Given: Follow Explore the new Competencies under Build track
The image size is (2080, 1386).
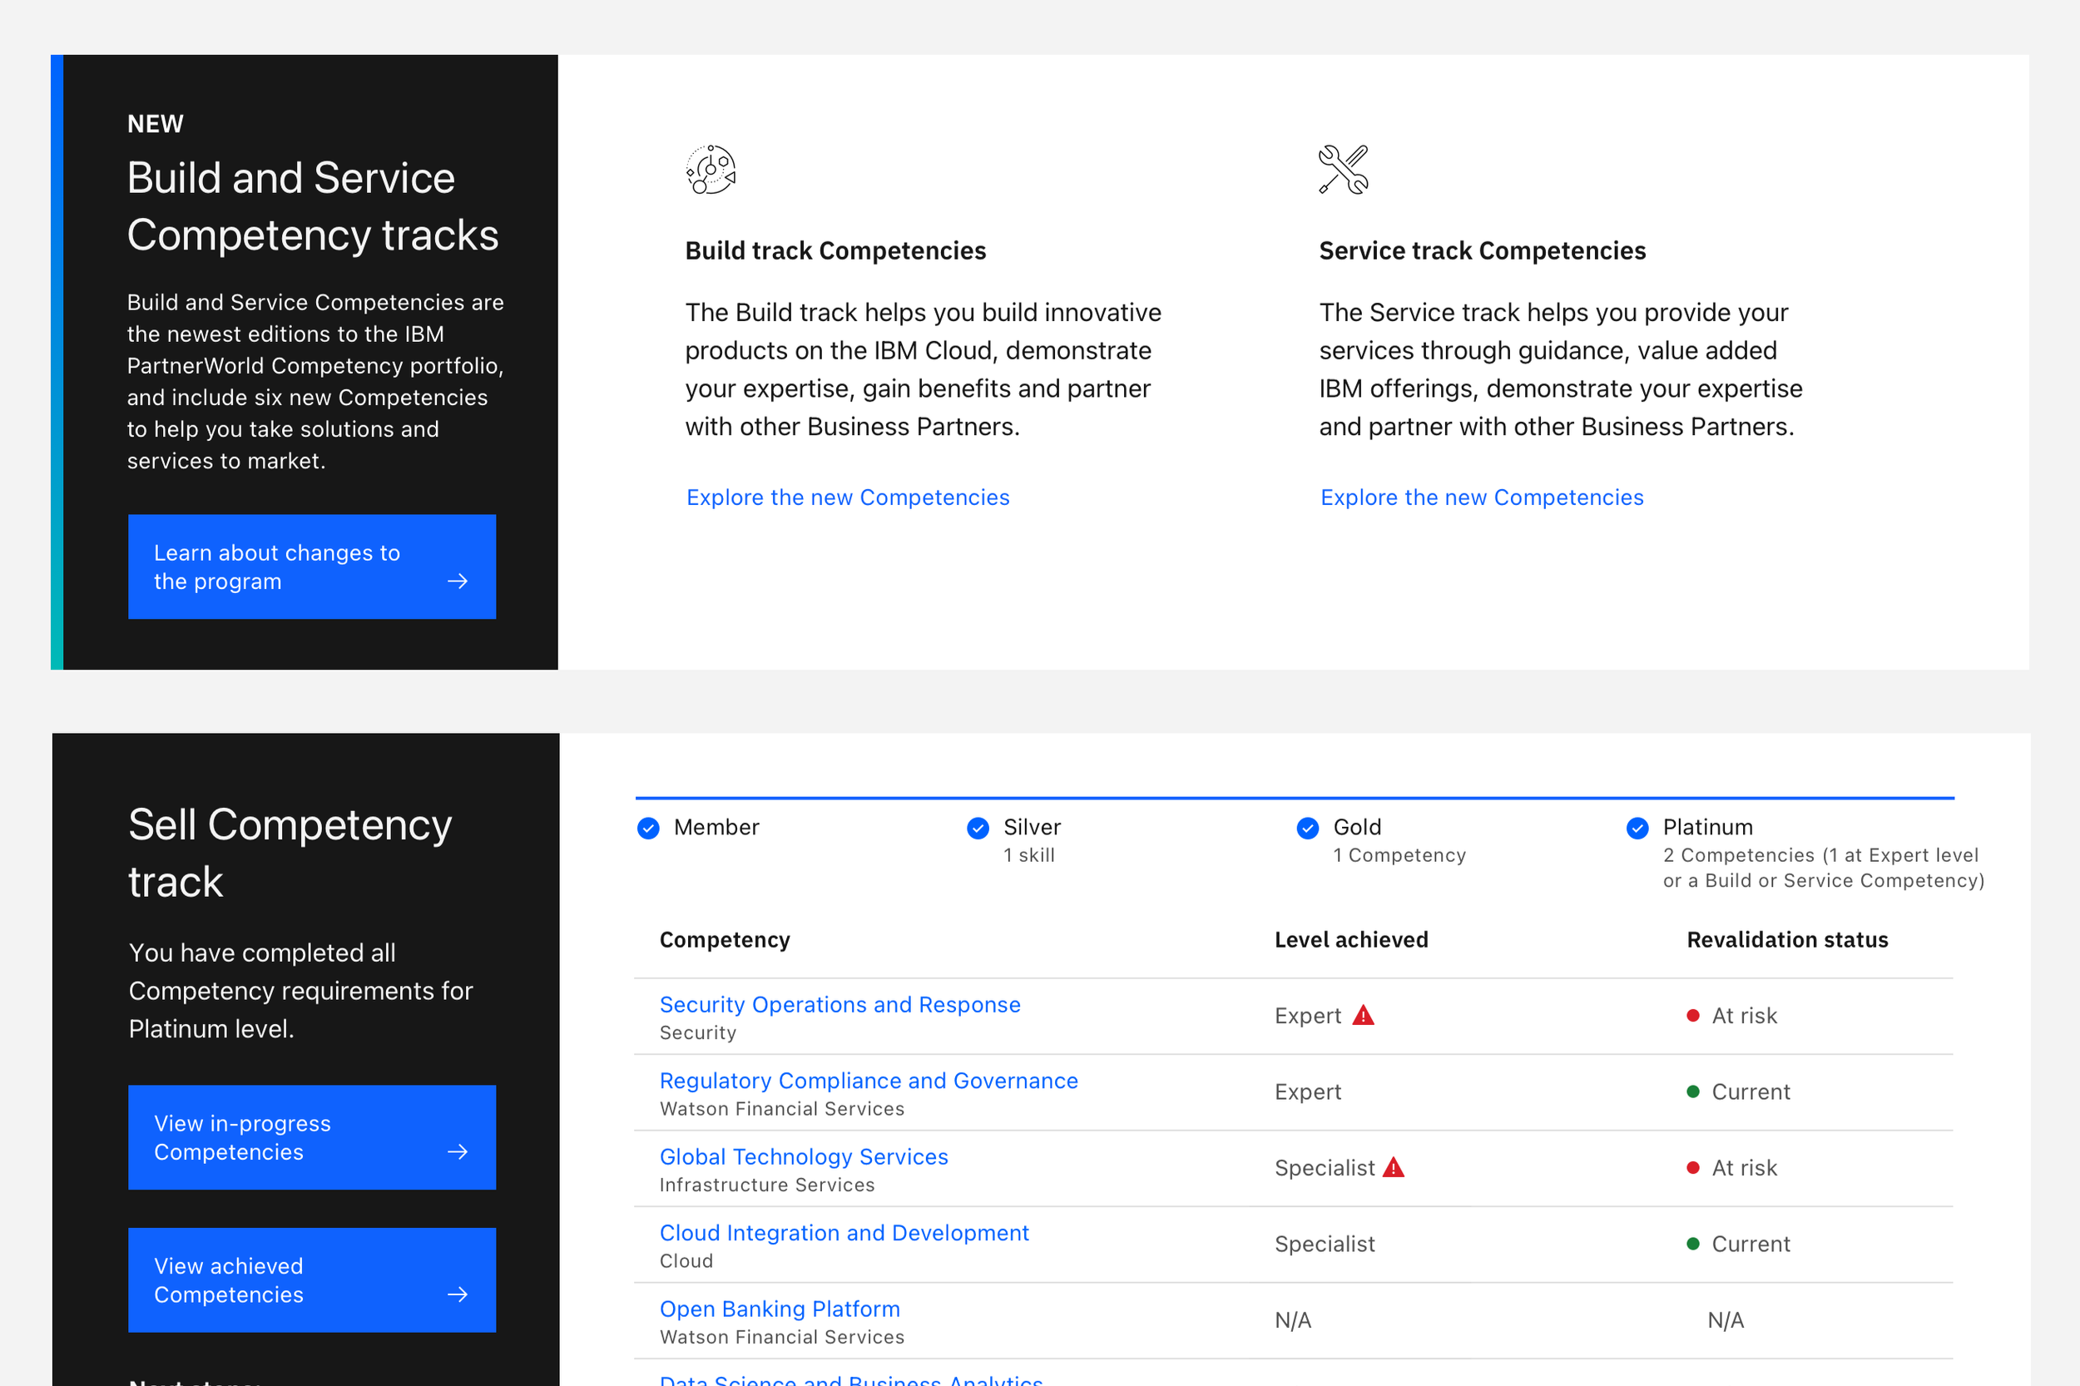Looking at the screenshot, I should click(848, 497).
